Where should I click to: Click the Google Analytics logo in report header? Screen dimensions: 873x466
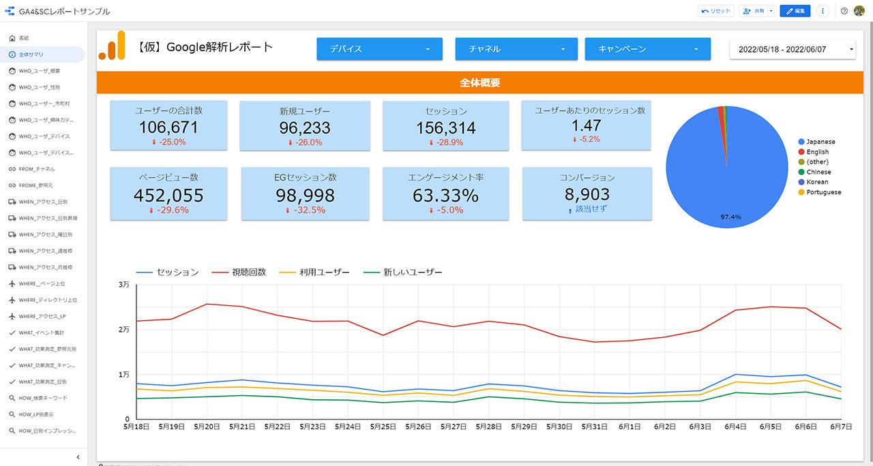click(112, 46)
